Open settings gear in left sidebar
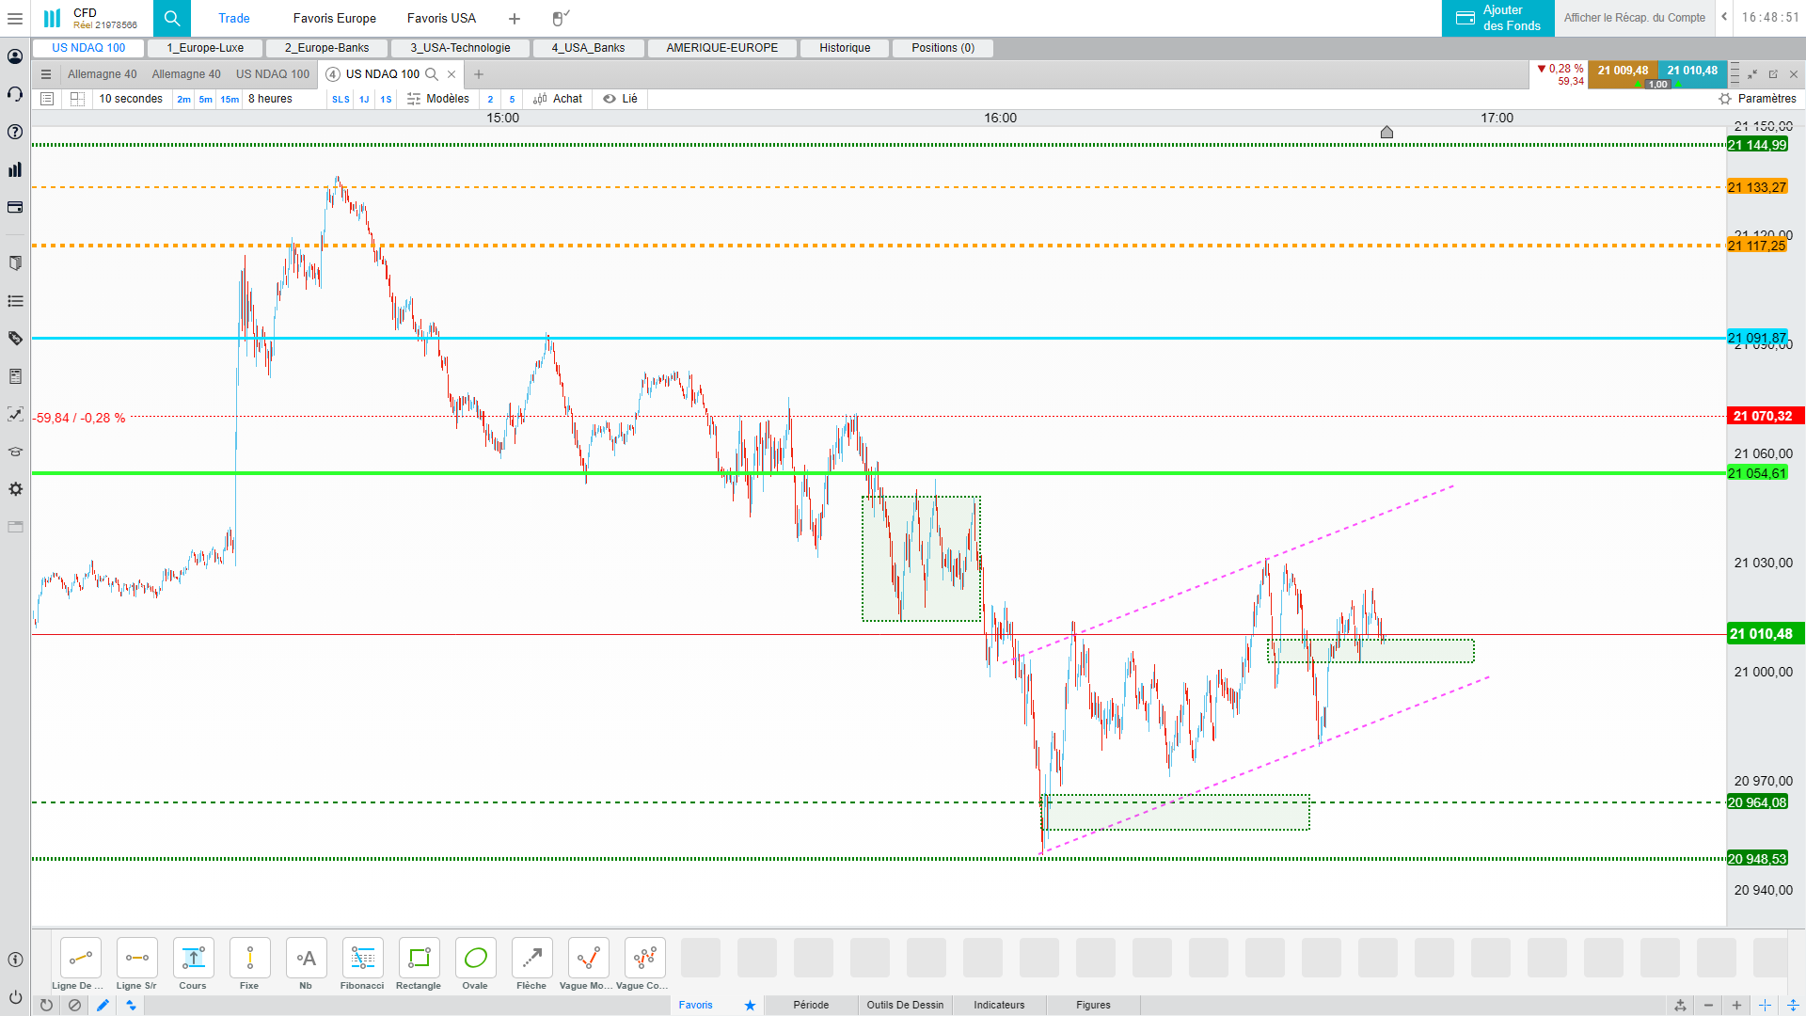This screenshot has width=1806, height=1016. click(15, 489)
